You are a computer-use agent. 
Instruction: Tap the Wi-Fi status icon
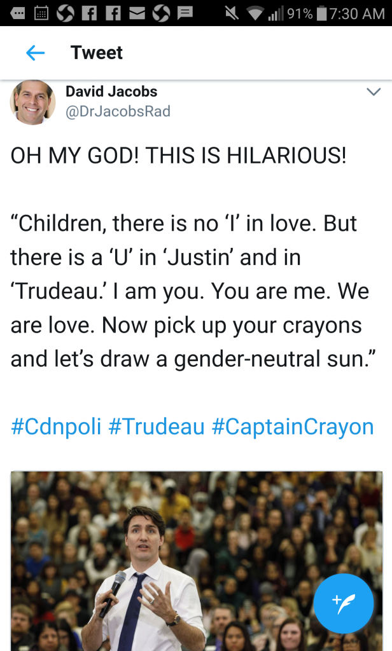click(x=256, y=13)
